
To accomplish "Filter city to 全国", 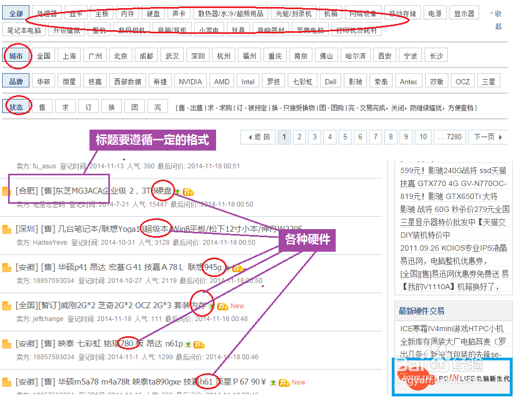I will point(43,56).
